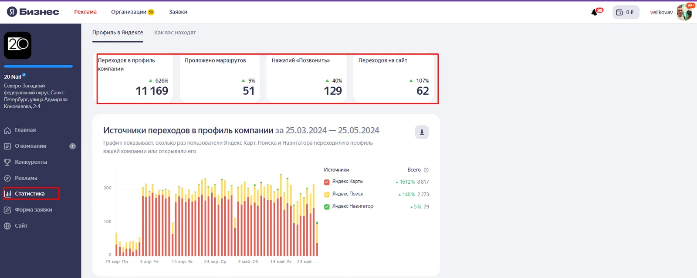Click the Яндекс Бизнес logo
The image size is (697, 278).
point(33,12)
